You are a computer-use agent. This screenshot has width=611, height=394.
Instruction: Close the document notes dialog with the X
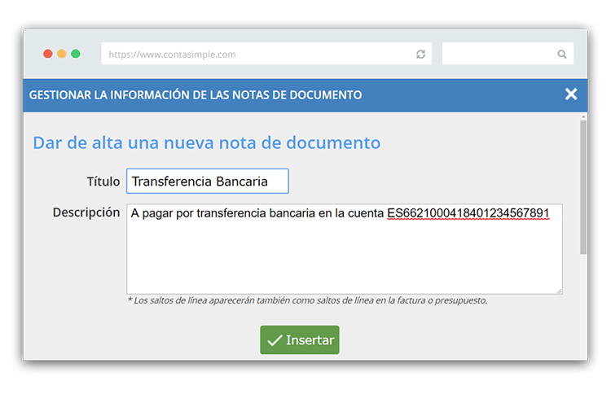coord(571,94)
